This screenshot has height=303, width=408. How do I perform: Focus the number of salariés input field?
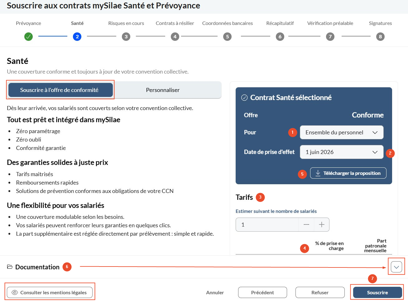point(267,224)
